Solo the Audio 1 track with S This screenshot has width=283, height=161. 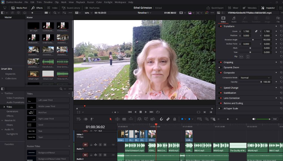coord(100,145)
